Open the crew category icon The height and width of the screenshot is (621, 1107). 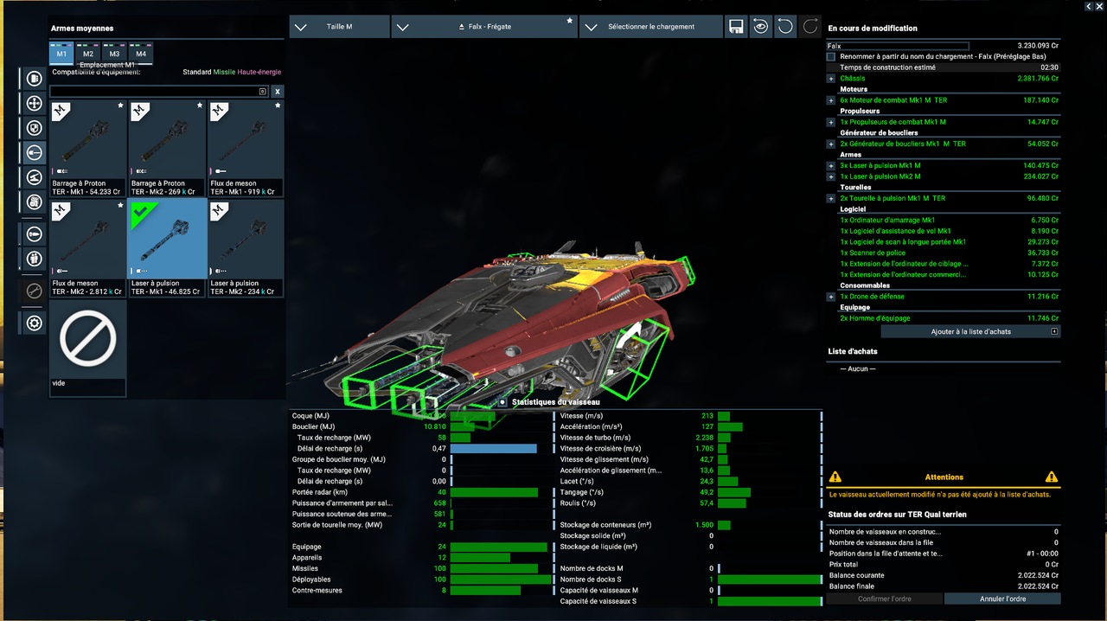34,259
